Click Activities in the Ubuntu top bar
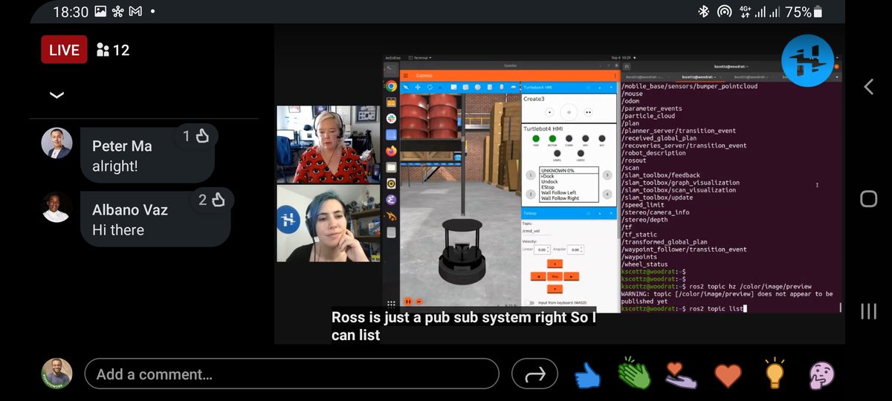The image size is (892, 401). (393, 57)
